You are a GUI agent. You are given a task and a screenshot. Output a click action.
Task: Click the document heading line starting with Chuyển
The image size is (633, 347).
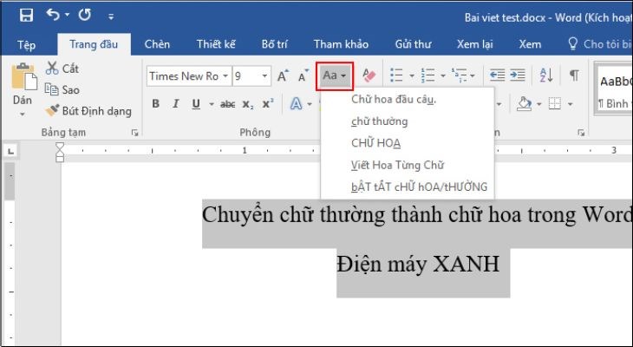pyautogui.click(x=417, y=215)
